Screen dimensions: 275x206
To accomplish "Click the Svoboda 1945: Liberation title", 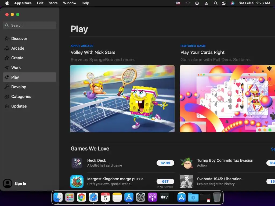I will tap(219, 179).
